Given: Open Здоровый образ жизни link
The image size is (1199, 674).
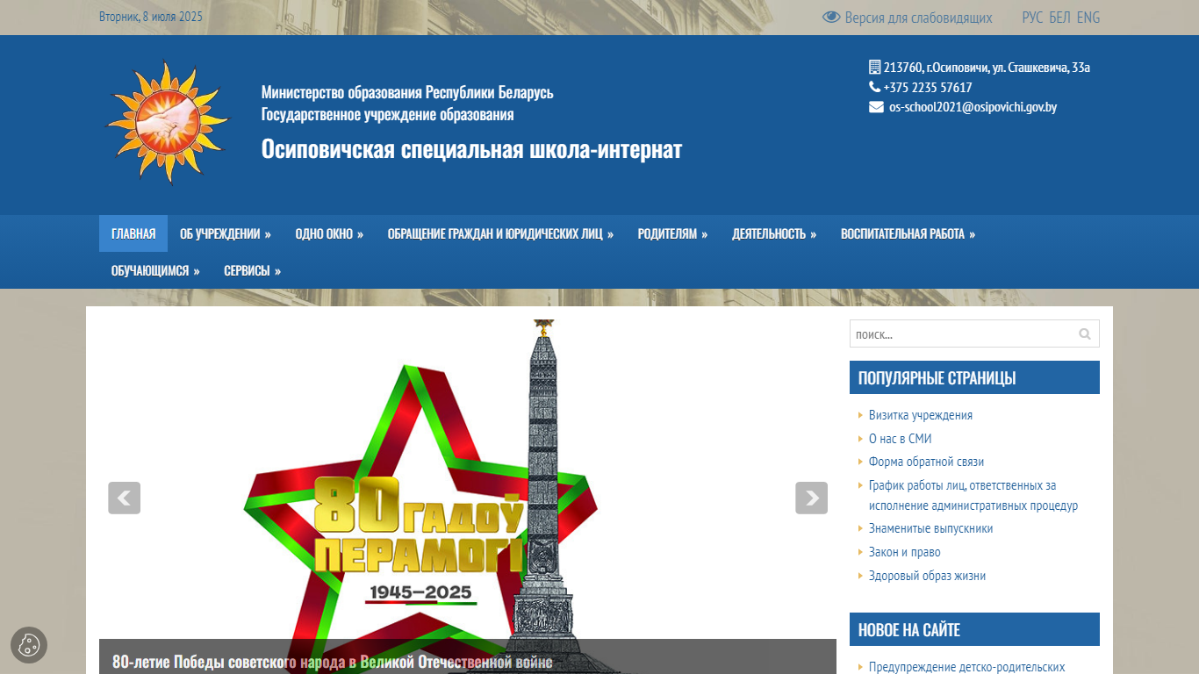Looking at the screenshot, I should pyautogui.click(x=927, y=576).
